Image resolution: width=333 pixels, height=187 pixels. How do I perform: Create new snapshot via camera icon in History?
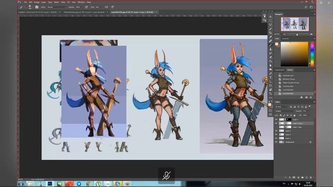tap(306, 97)
